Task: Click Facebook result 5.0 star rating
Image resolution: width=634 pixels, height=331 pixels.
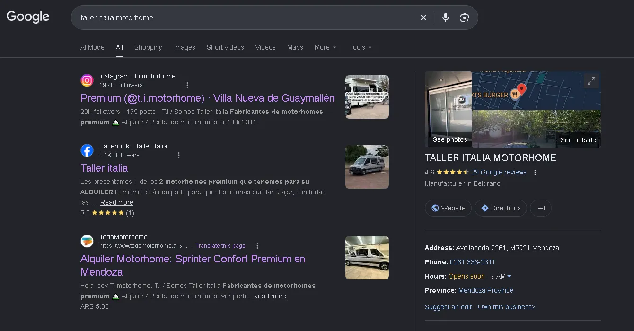Action: 107,213
